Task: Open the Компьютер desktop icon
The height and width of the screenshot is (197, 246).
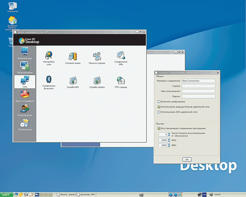Action: (x=12, y=7)
